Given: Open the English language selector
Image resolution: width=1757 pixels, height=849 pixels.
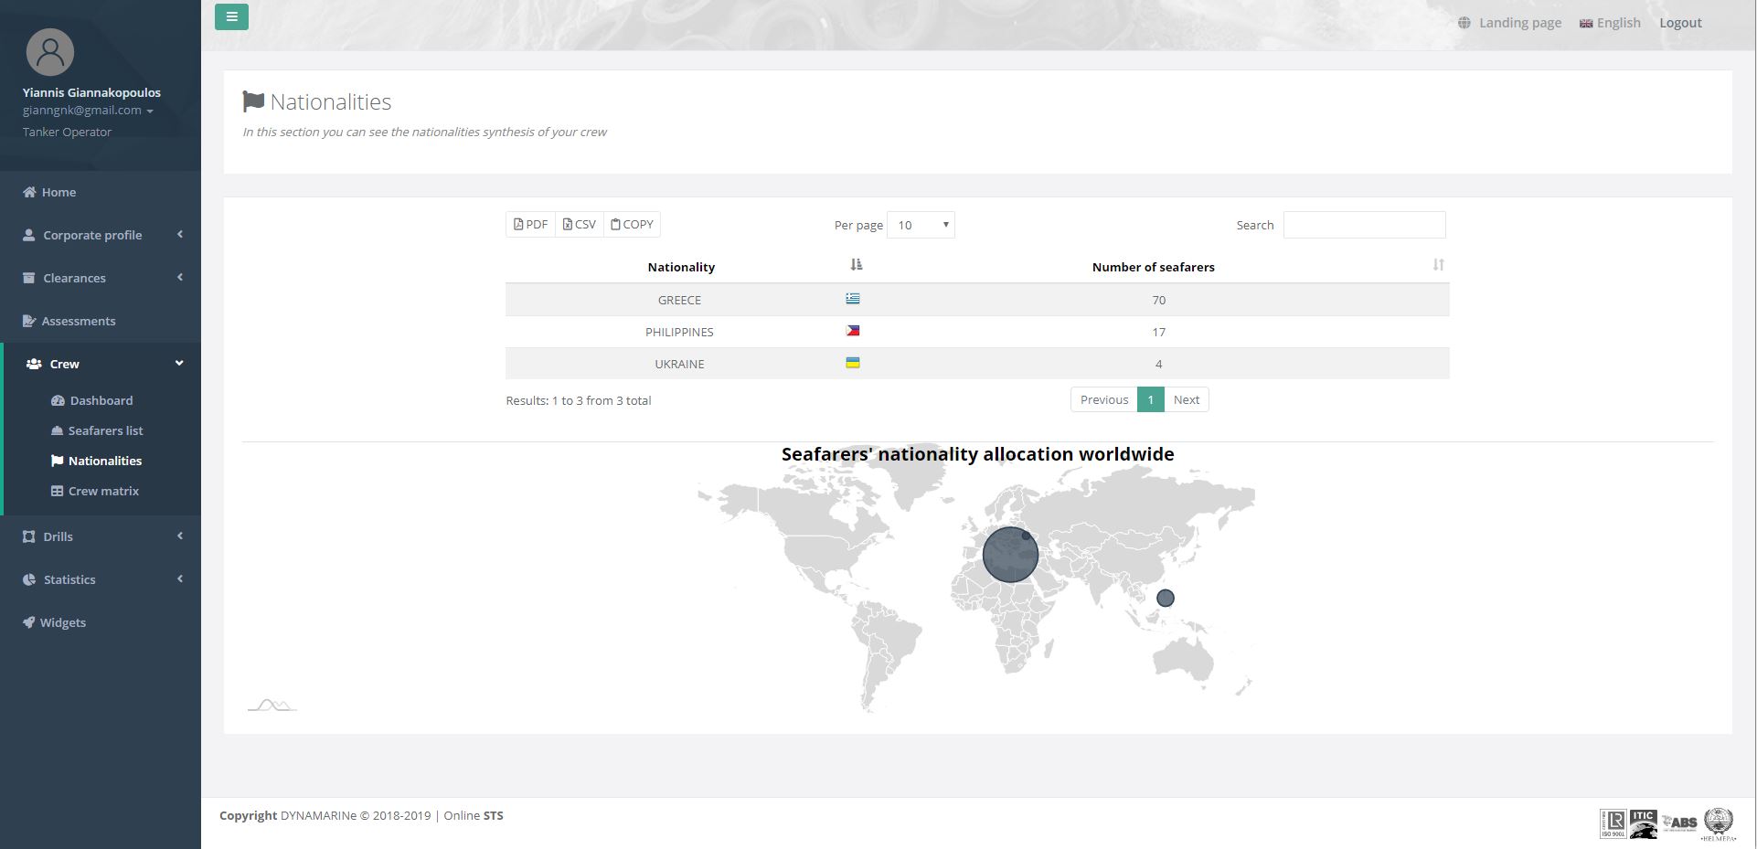Looking at the screenshot, I should point(1610,23).
